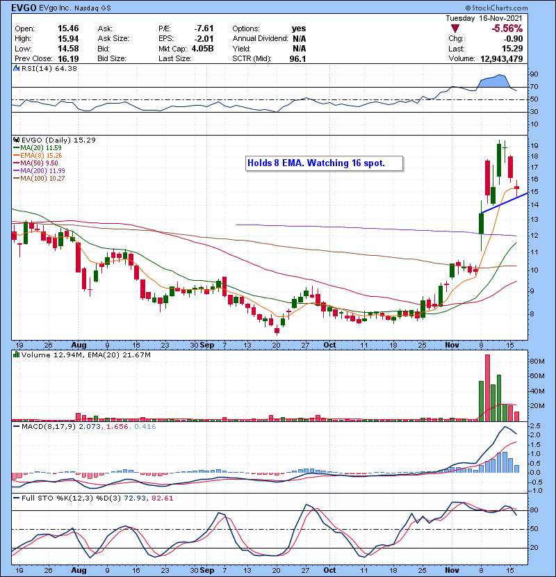Click the EVGO ticker symbol in the header
Screen dimensions: 556x577
click(24, 8)
